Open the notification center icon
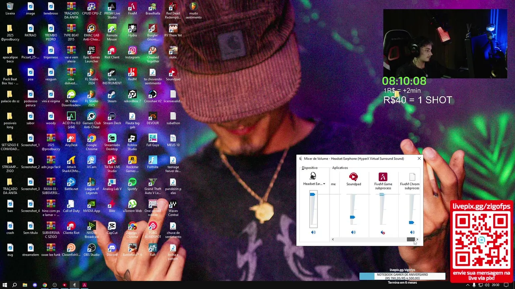The height and width of the screenshot is (289, 515). (506, 285)
